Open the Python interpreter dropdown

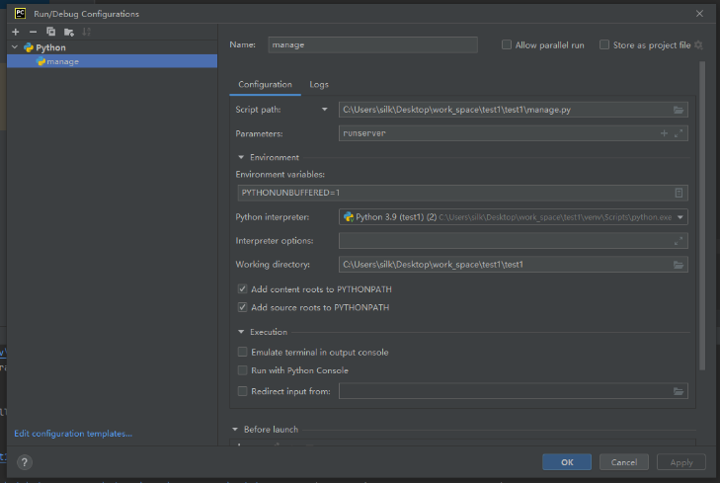680,216
